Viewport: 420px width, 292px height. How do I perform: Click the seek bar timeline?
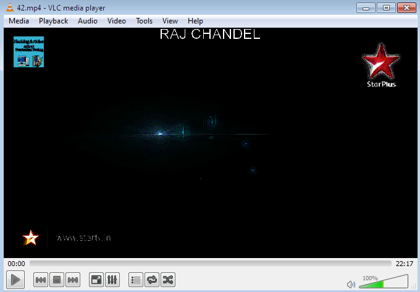tap(211, 264)
